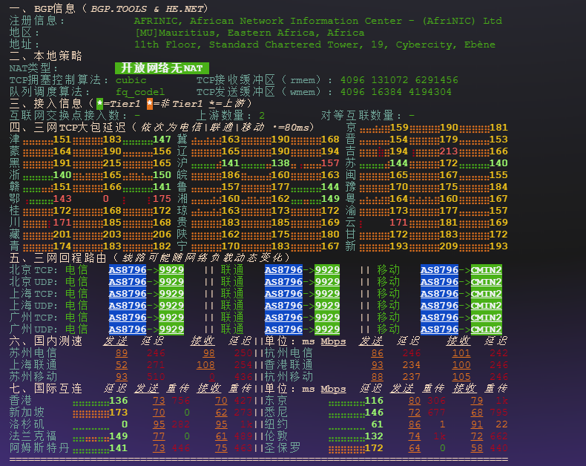
Task: Click 豫 row latency value 184
Action: tap(498, 187)
